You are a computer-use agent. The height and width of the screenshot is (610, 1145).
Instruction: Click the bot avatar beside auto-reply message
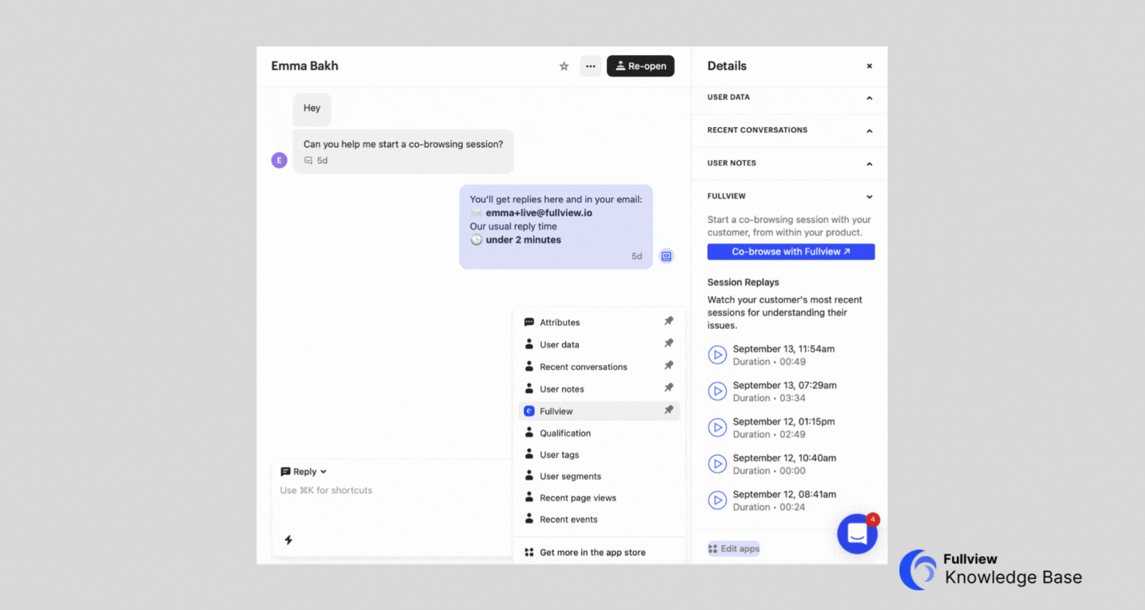(x=667, y=255)
